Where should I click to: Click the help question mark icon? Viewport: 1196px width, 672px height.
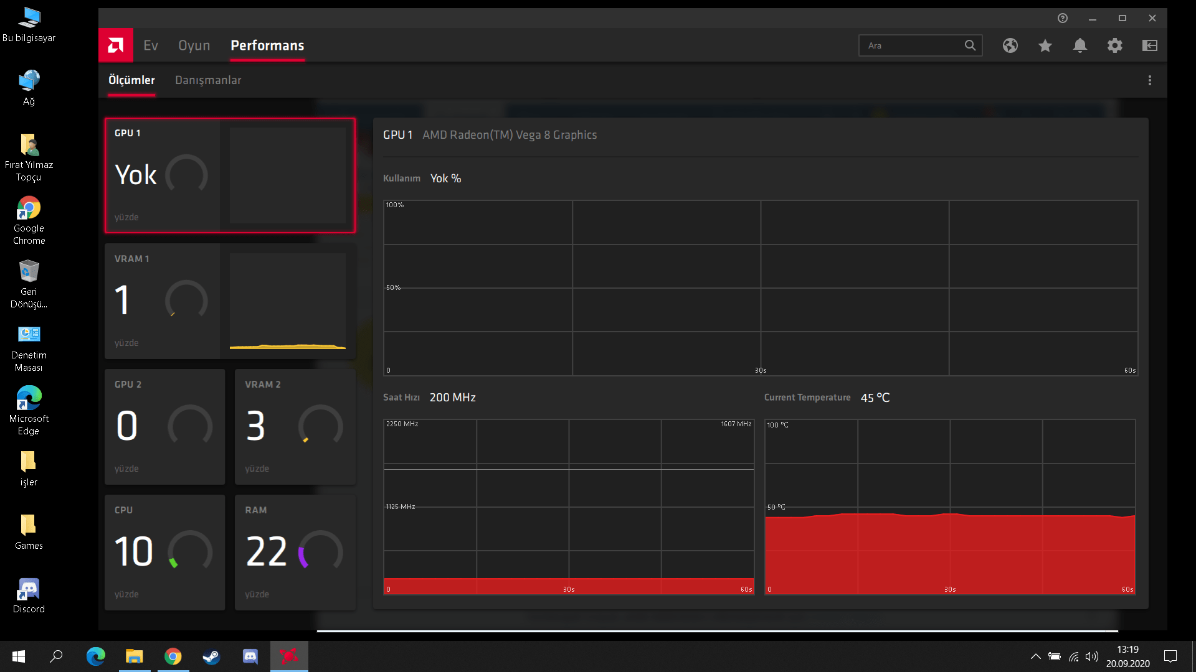coord(1063,18)
